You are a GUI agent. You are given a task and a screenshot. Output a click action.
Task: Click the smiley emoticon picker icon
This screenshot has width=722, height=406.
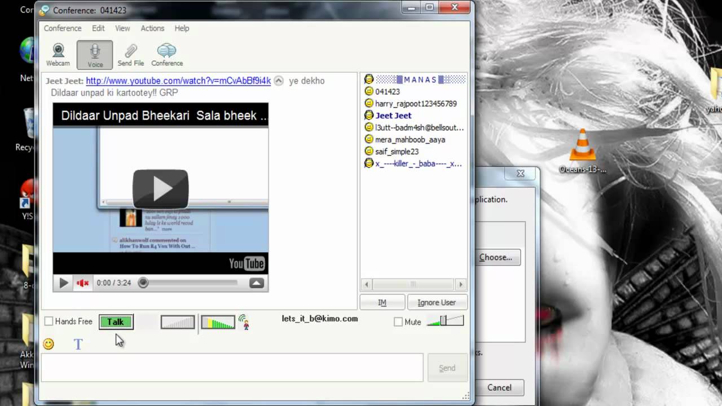tap(49, 344)
